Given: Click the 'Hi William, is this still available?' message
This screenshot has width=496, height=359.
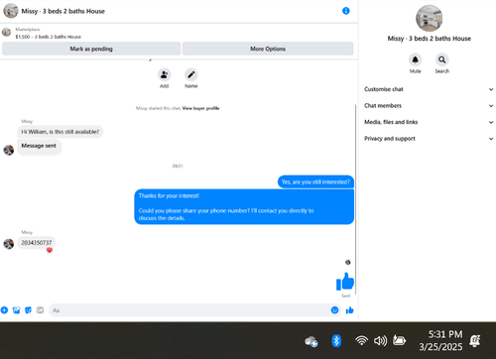Looking at the screenshot, I should 61,132.
